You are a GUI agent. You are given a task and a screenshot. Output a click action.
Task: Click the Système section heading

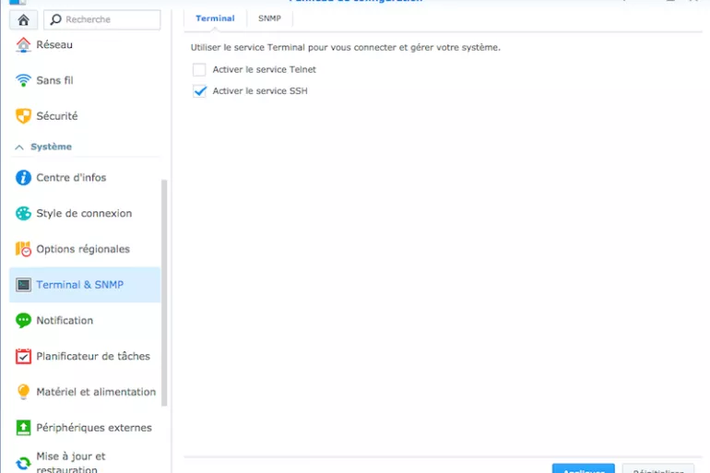51,148
